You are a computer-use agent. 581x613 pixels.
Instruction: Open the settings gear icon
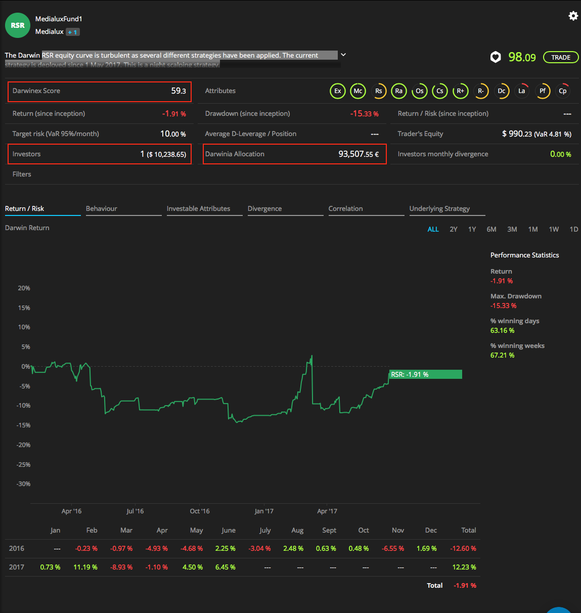click(573, 16)
